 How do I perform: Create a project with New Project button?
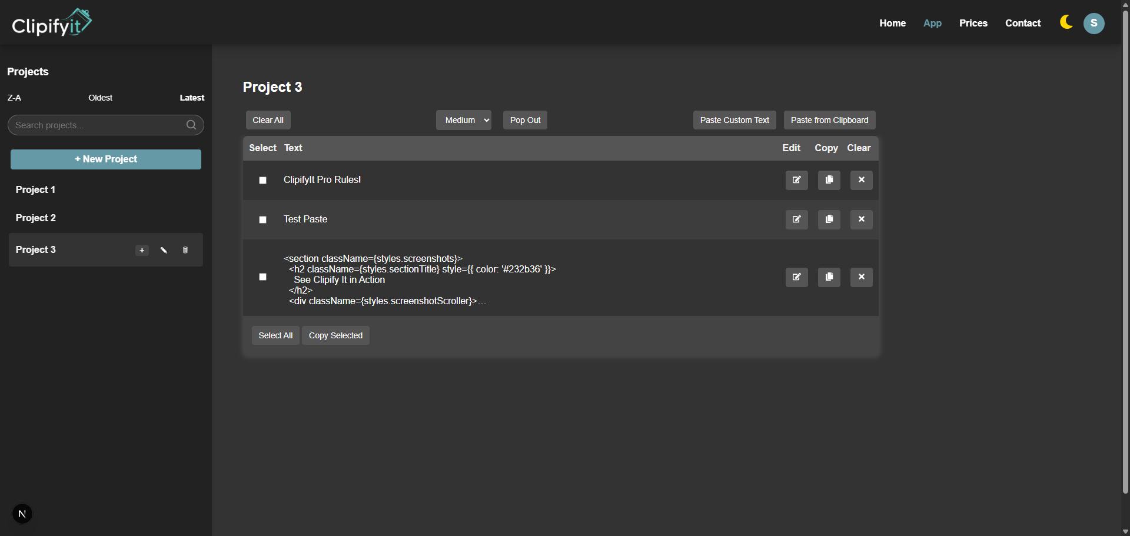pyautogui.click(x=106, y=159)
